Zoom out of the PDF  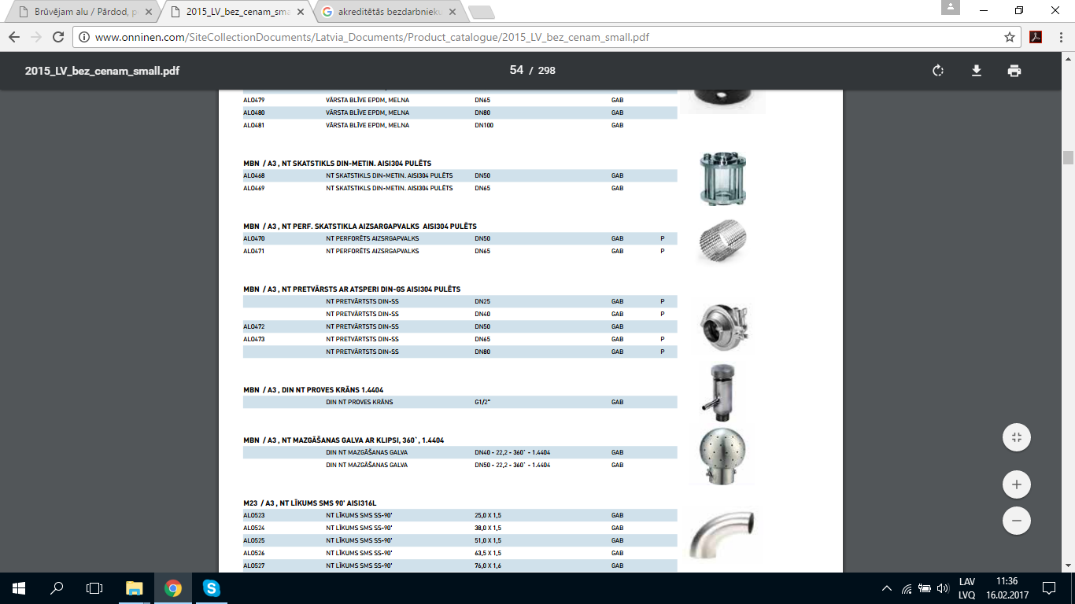point(1017,521)
